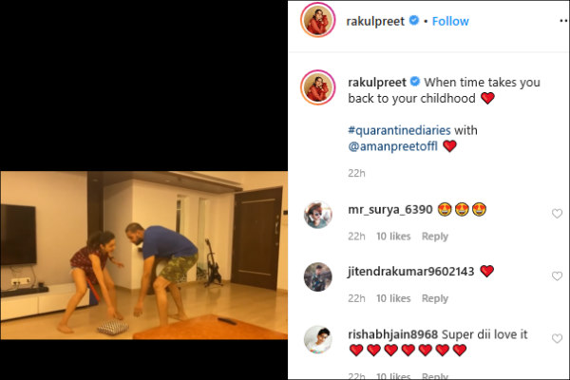Reply to jitendrakumar9602143's comment
The width and height of the screenshot is (570, 380).
pyautogui.click(x=435, y=298)
